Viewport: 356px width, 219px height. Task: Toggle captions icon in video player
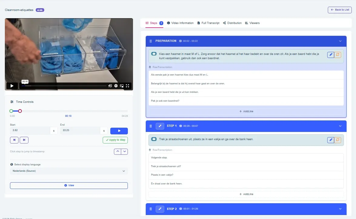pos(110,86)
